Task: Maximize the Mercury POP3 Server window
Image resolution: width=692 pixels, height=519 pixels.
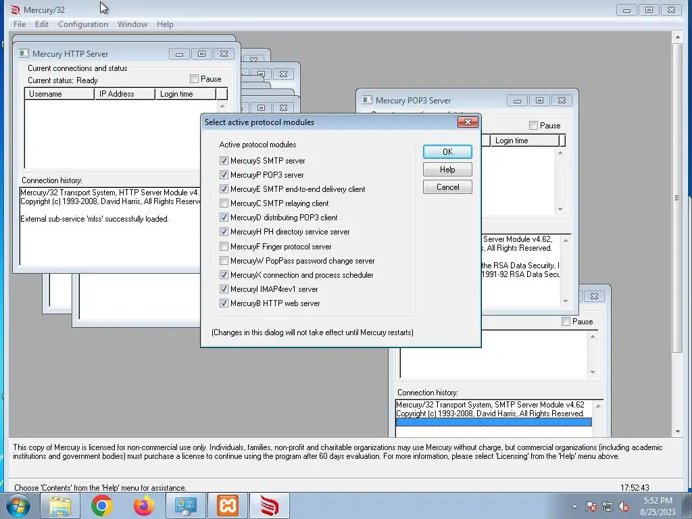Action: point(539,101)
